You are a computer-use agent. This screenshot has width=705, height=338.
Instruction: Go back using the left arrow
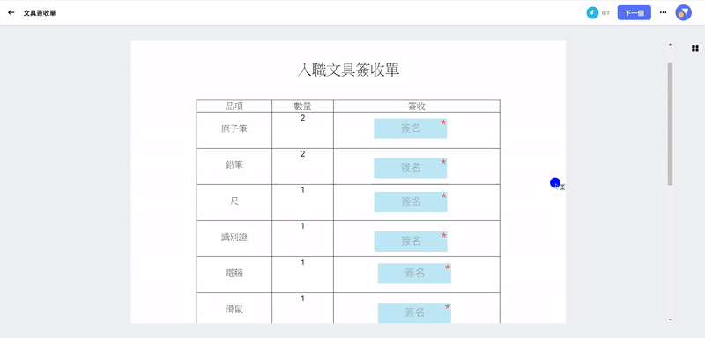tap(11, 13)
